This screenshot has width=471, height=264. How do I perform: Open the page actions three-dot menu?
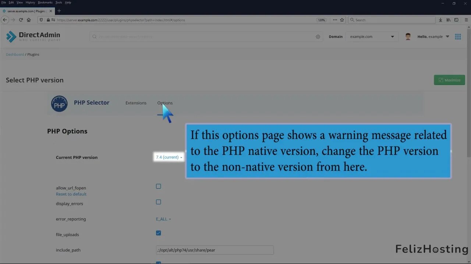(x=335, y=20)
